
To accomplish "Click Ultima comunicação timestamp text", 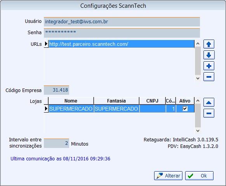I will tap(61, 159).
